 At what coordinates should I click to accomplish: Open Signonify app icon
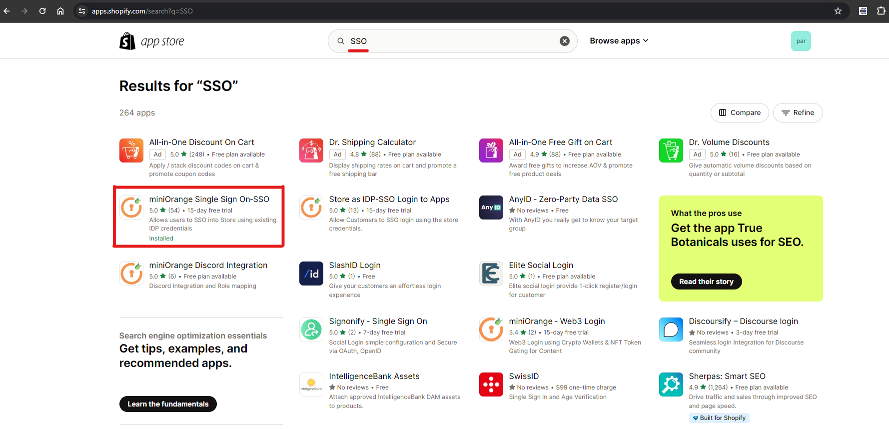pyautogui.click(x=311, y=329)
